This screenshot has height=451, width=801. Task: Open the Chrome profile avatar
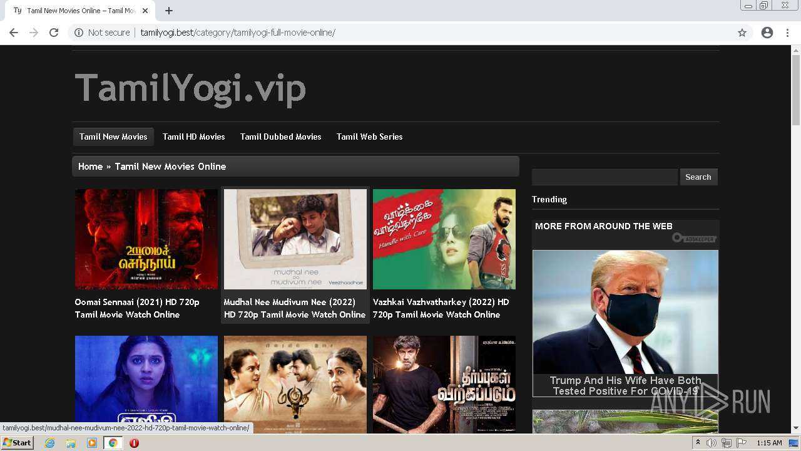[767, 33]
